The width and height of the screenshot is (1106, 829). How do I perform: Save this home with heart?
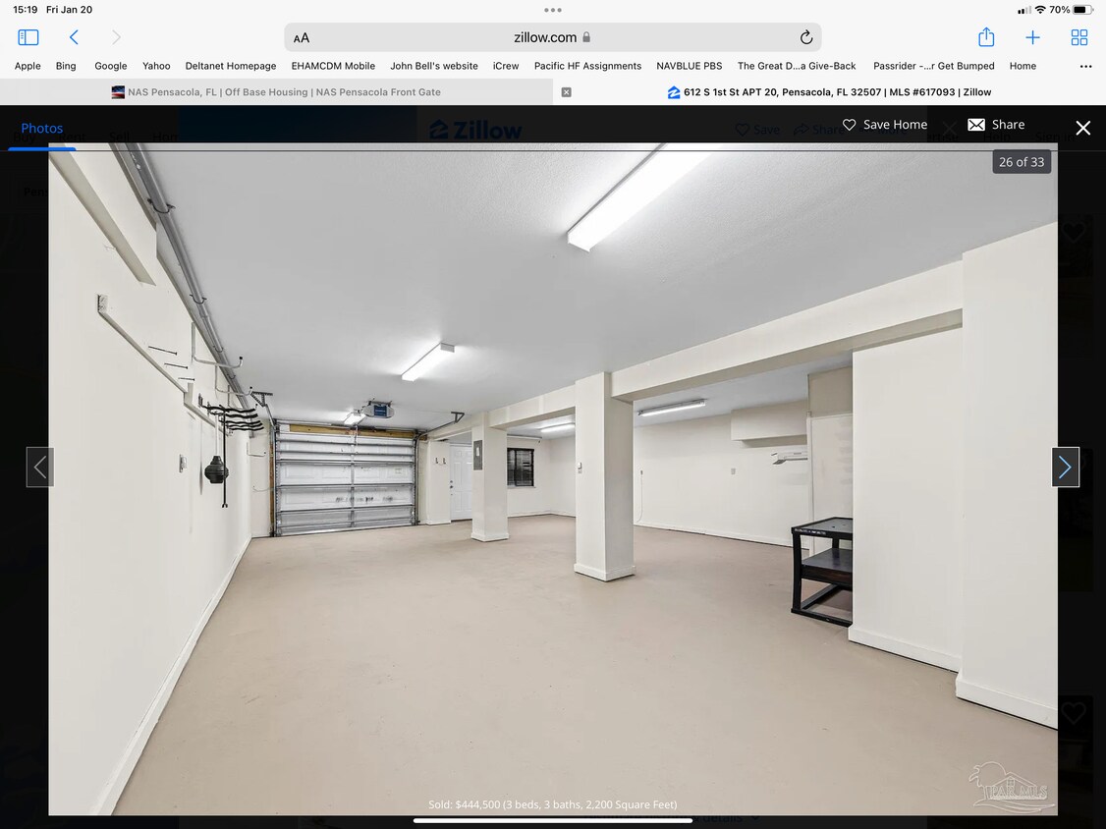[x=885, y=125]
